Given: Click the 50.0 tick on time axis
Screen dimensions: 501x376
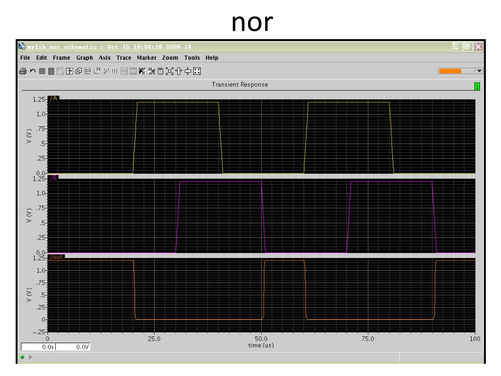Looking at the screenshot, I should tap(261, 339).
